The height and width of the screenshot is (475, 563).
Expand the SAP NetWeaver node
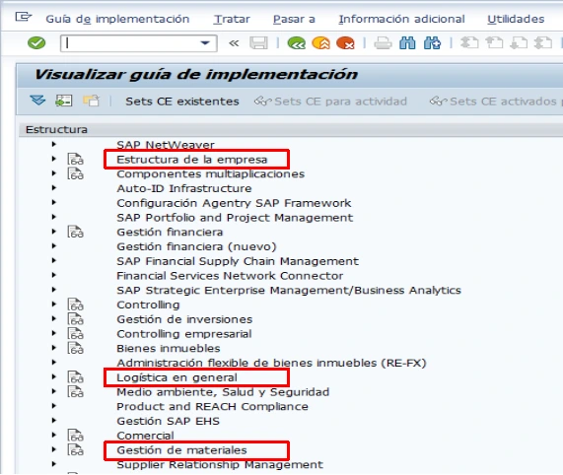[54, 144]
